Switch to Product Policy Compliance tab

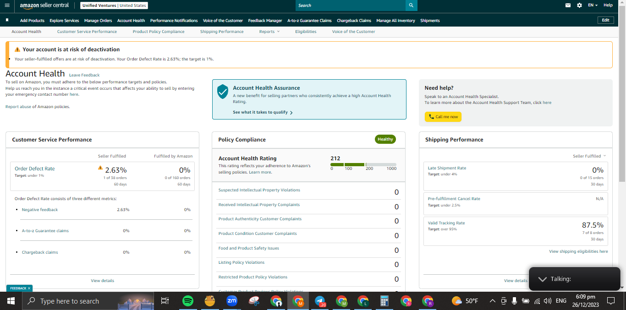click(x=159, y=32)
